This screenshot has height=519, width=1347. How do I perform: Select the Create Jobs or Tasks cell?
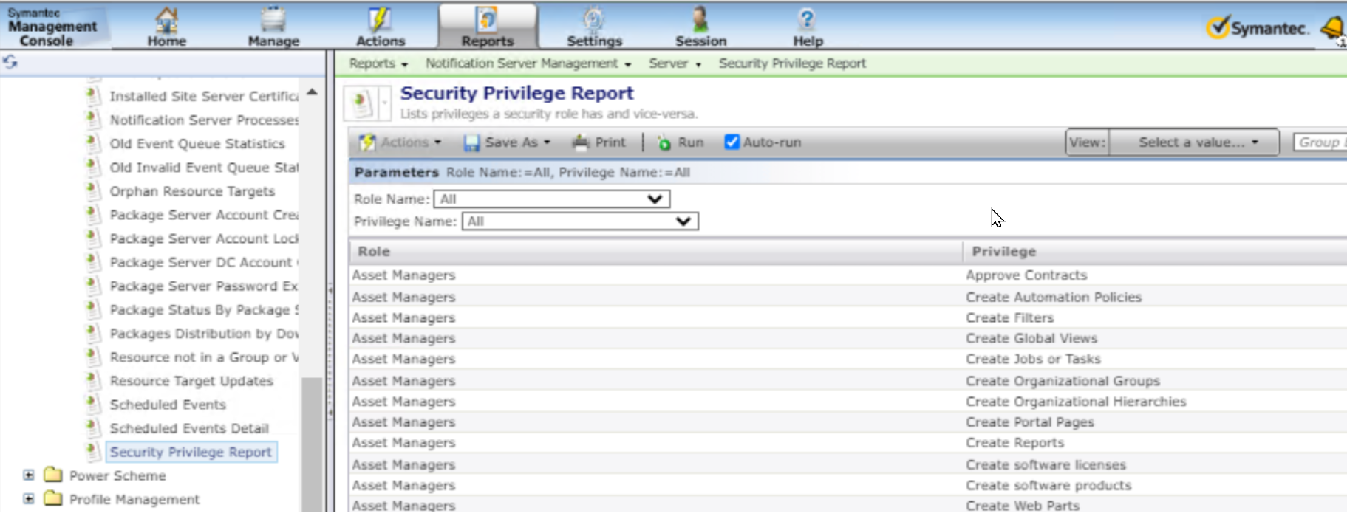[x=1033, y=359]
